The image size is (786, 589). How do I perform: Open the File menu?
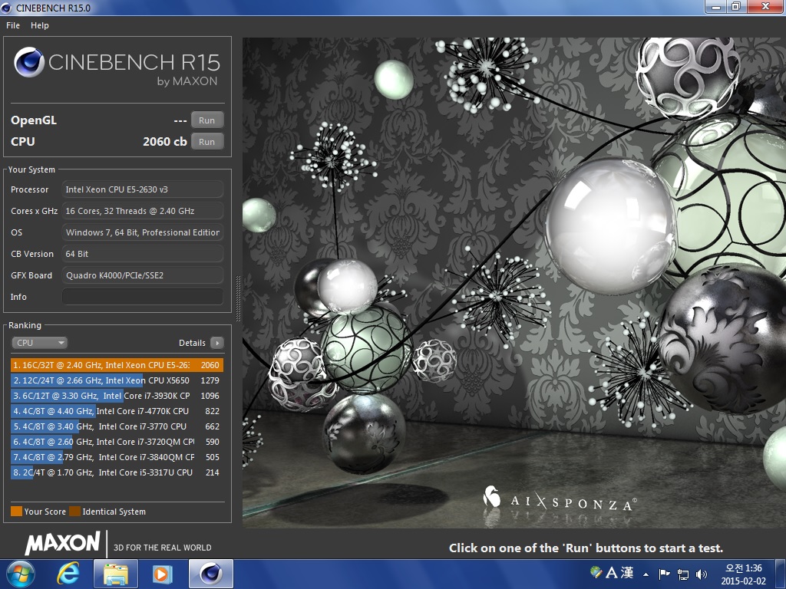[x=13, y=25]
